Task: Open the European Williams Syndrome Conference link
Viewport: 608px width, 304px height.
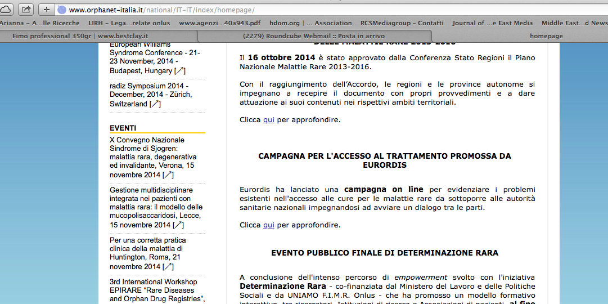Action: coord(154,57)
